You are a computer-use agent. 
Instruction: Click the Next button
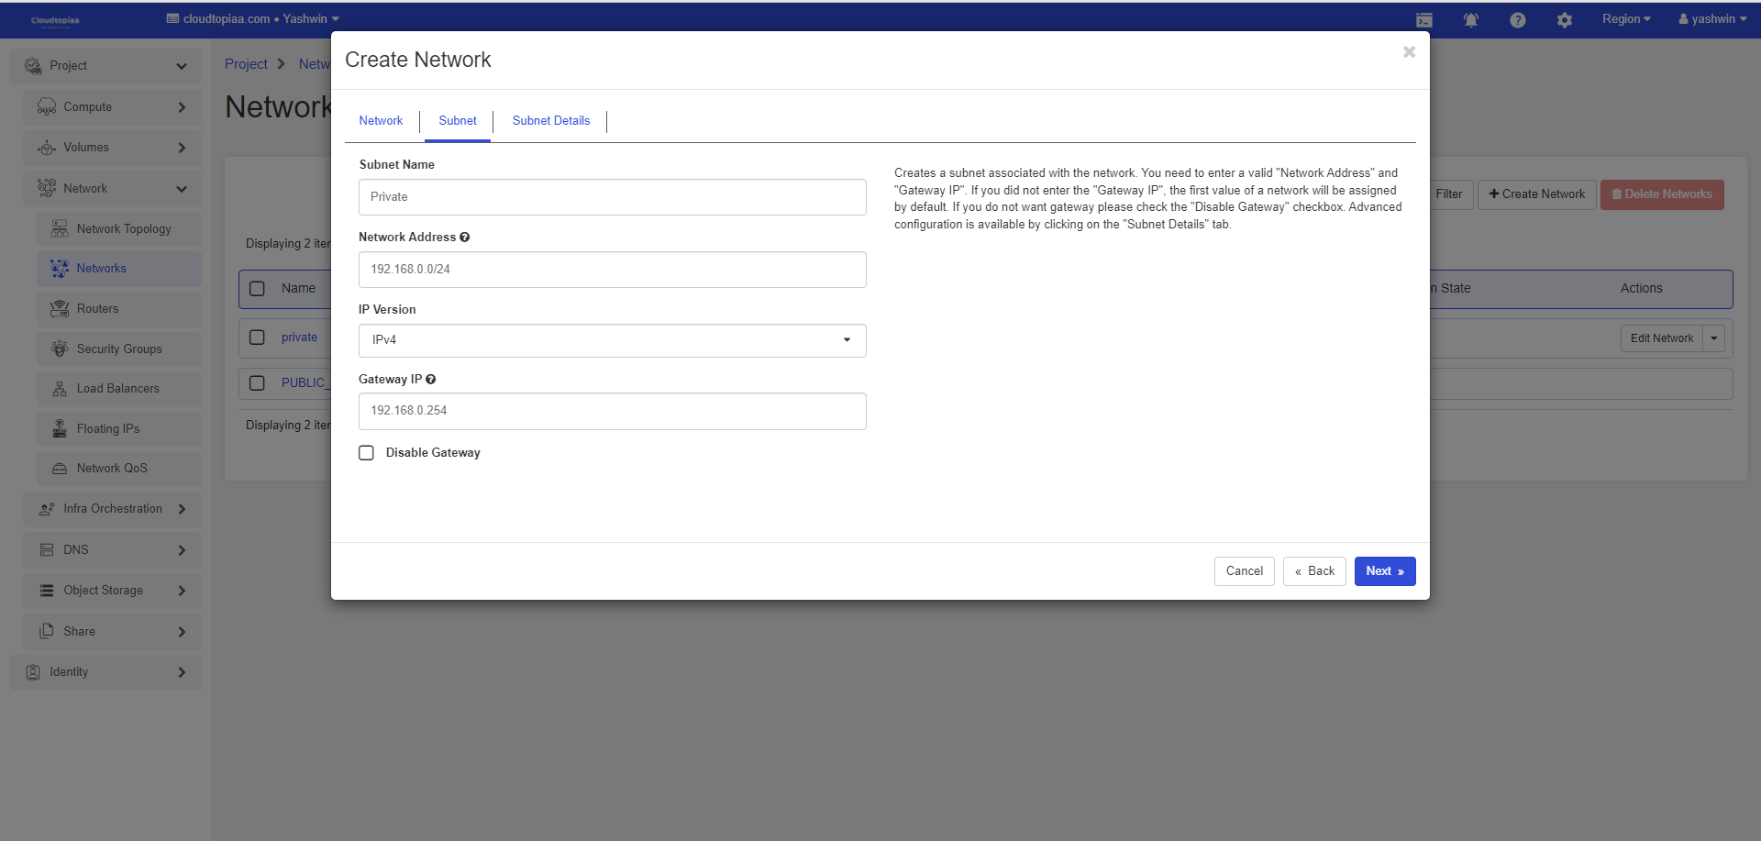coord(1384,571)
